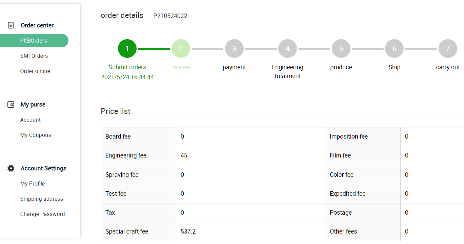The height and width of the screenshot is (244, 464).
Task: Click step 3 payment circle
Action: click(234, 49)
